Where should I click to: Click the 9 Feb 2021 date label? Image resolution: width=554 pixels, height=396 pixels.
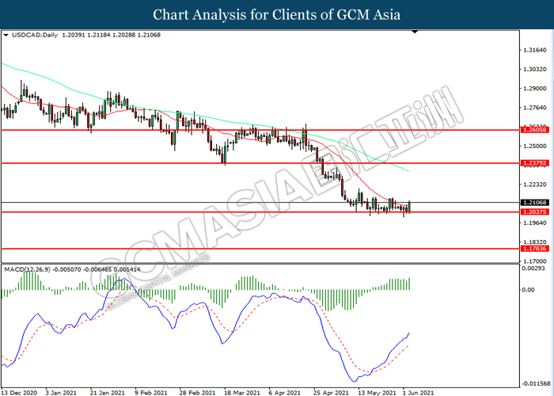pos(150,391)
